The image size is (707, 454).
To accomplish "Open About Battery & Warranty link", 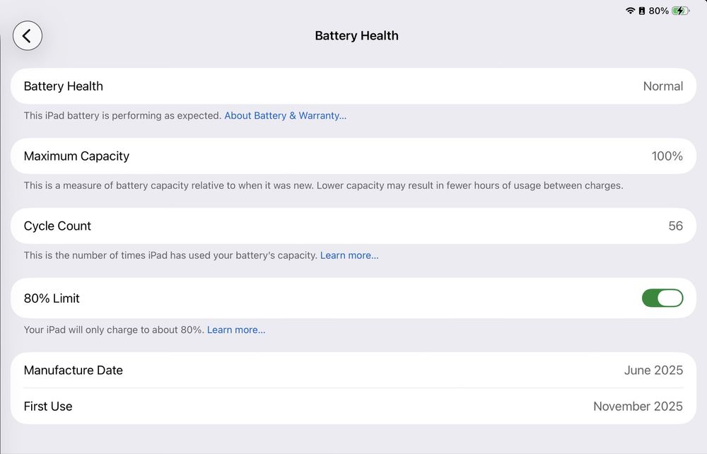I will 285,115.
